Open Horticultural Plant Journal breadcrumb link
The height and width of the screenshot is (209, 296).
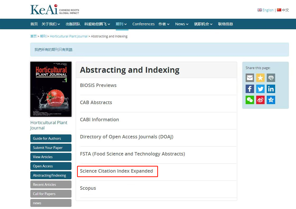pos(69,36)
